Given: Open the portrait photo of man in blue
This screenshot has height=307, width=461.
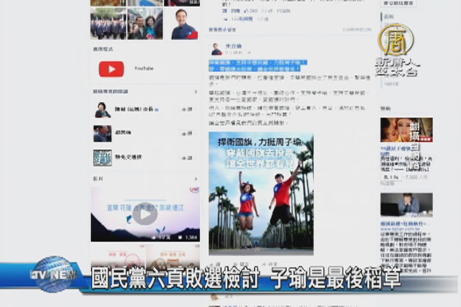Looking at the screenshot, I should [x=184, y=24].
